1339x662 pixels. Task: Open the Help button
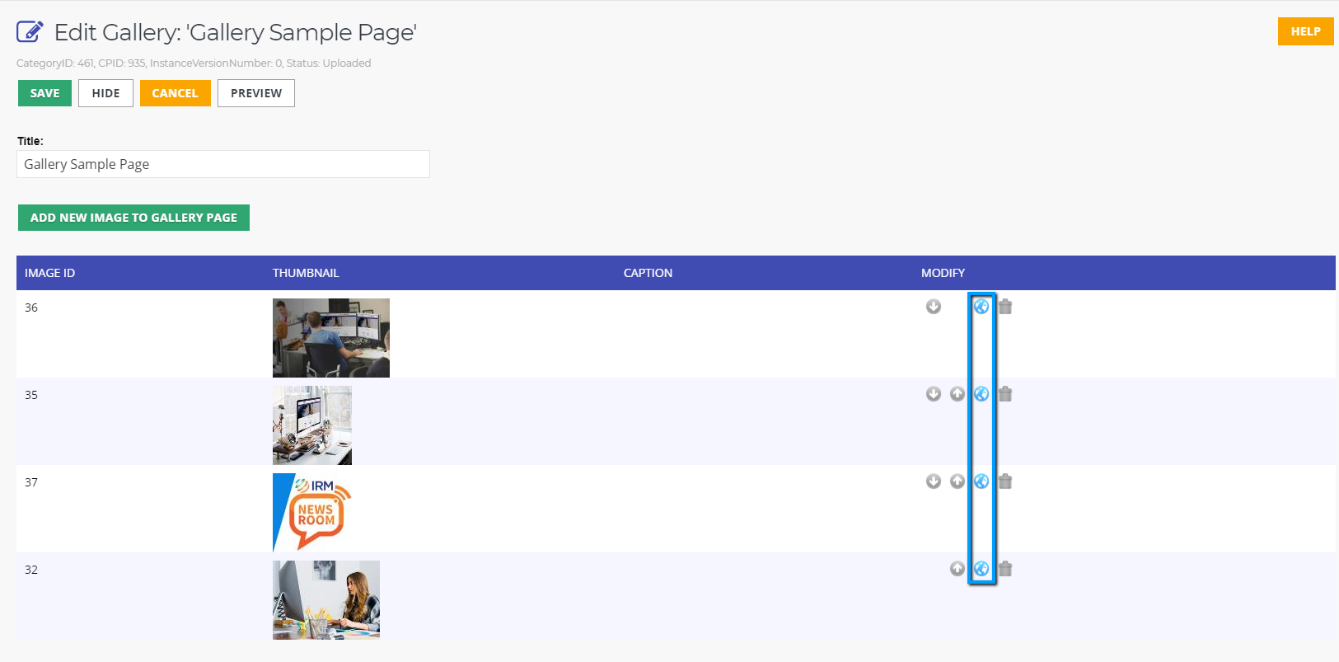tap(1305, 31)
